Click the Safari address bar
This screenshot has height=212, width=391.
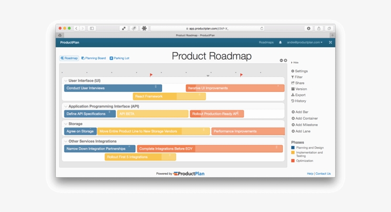(x=207, y=29)
